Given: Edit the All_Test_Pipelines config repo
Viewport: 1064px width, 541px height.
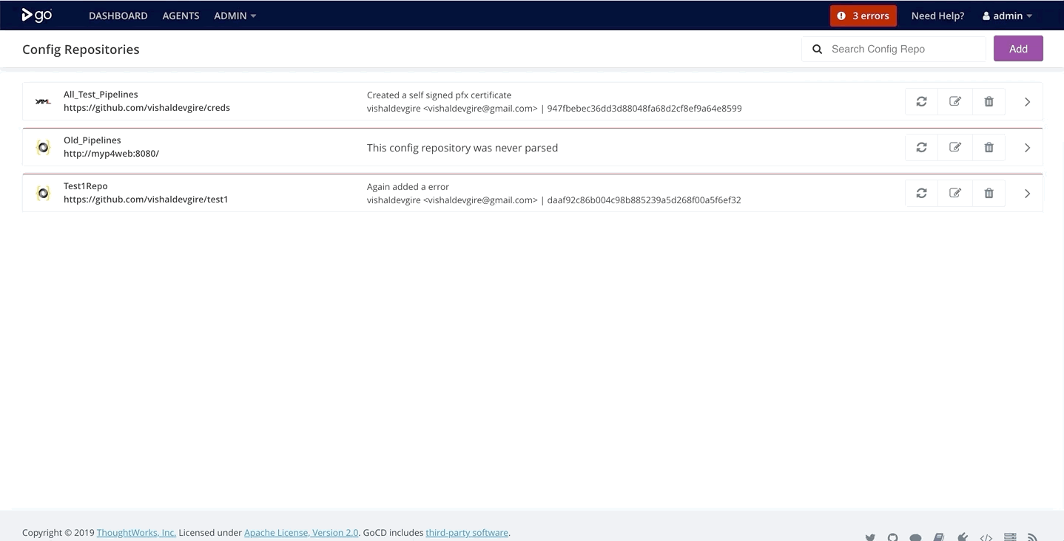Looking at the screenshot, I should click(x=955, y=101).
